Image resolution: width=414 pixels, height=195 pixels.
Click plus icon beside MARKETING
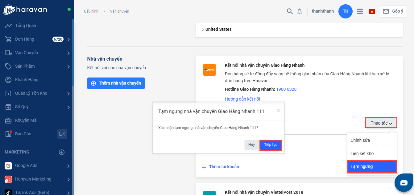click(62, 152)
